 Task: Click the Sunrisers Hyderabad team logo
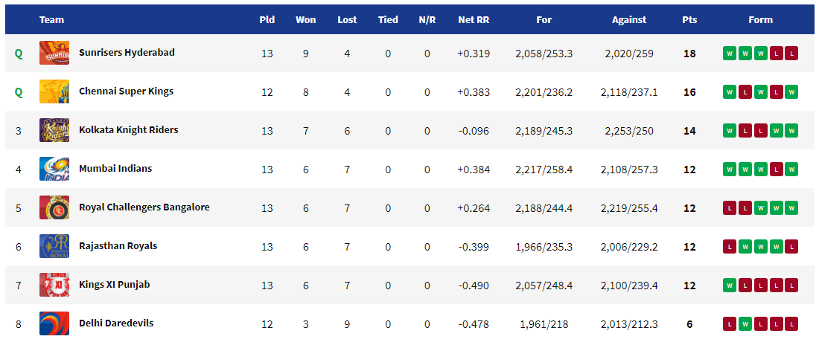point(54,54)
